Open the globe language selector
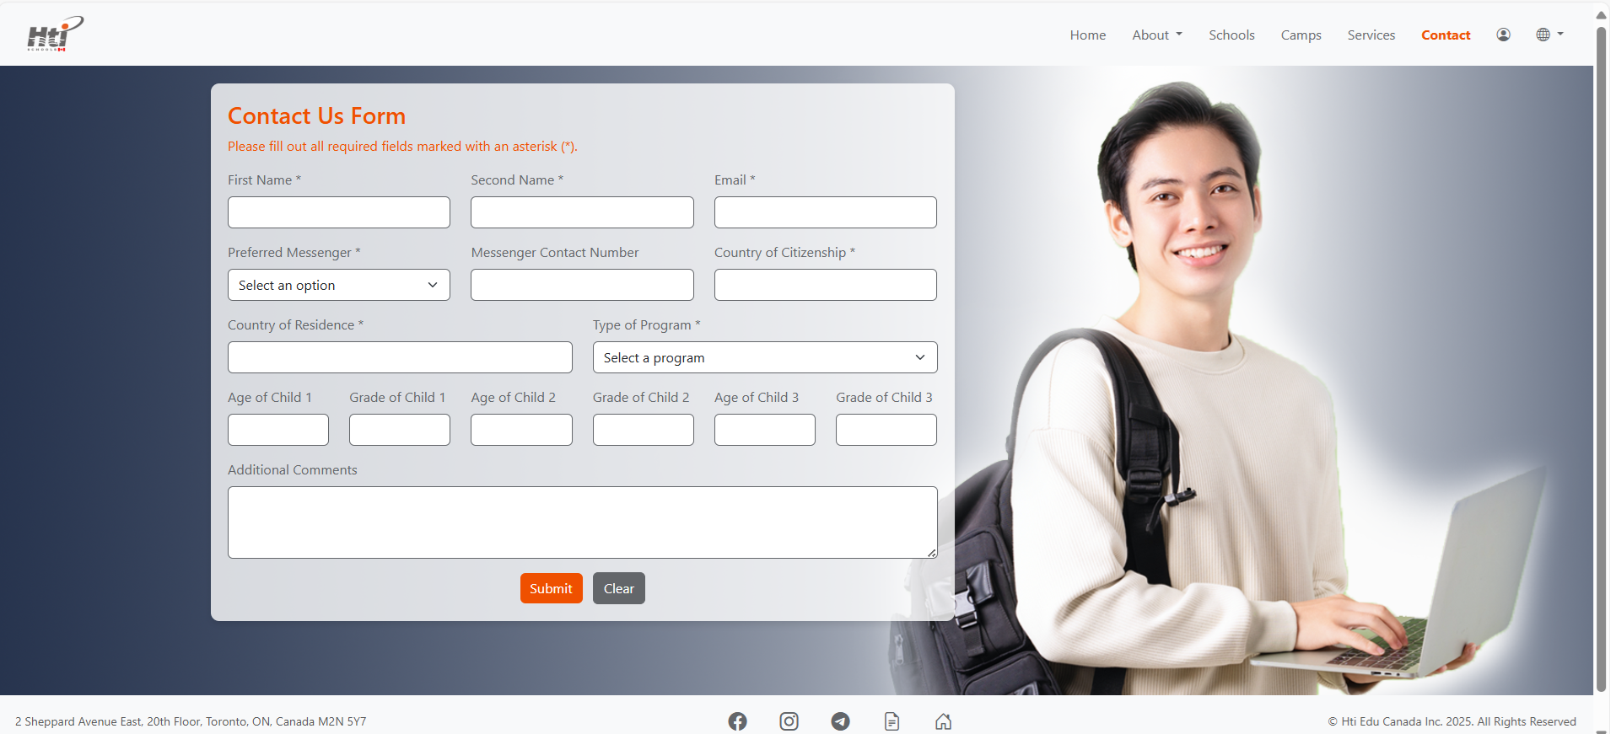 [1549, 35]
